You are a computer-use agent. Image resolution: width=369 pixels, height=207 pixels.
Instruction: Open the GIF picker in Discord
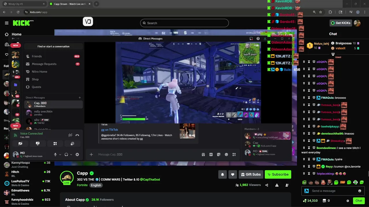[211, 154]
